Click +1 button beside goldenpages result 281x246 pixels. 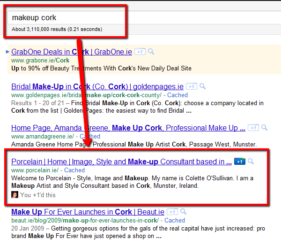point(192,86)
